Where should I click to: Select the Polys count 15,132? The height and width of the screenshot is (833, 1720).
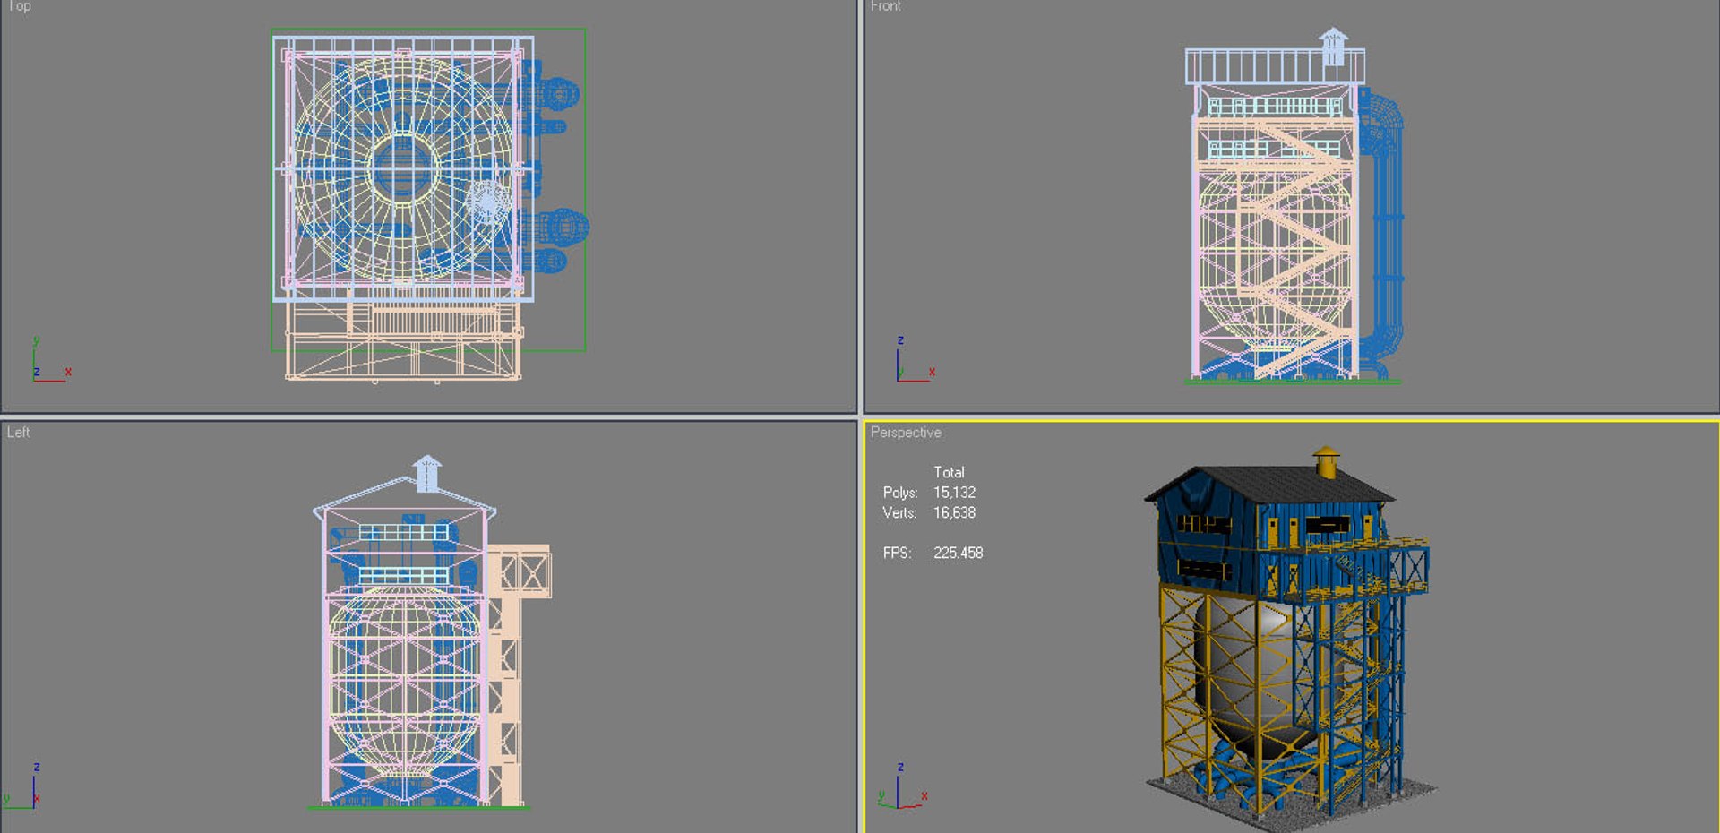point(954,493)
